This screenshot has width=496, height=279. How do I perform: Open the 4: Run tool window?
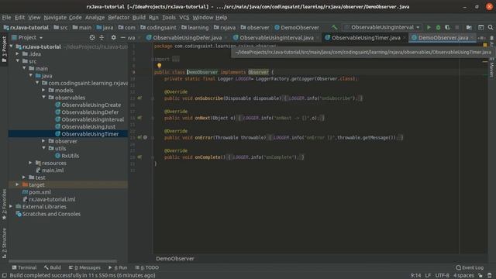118,267
